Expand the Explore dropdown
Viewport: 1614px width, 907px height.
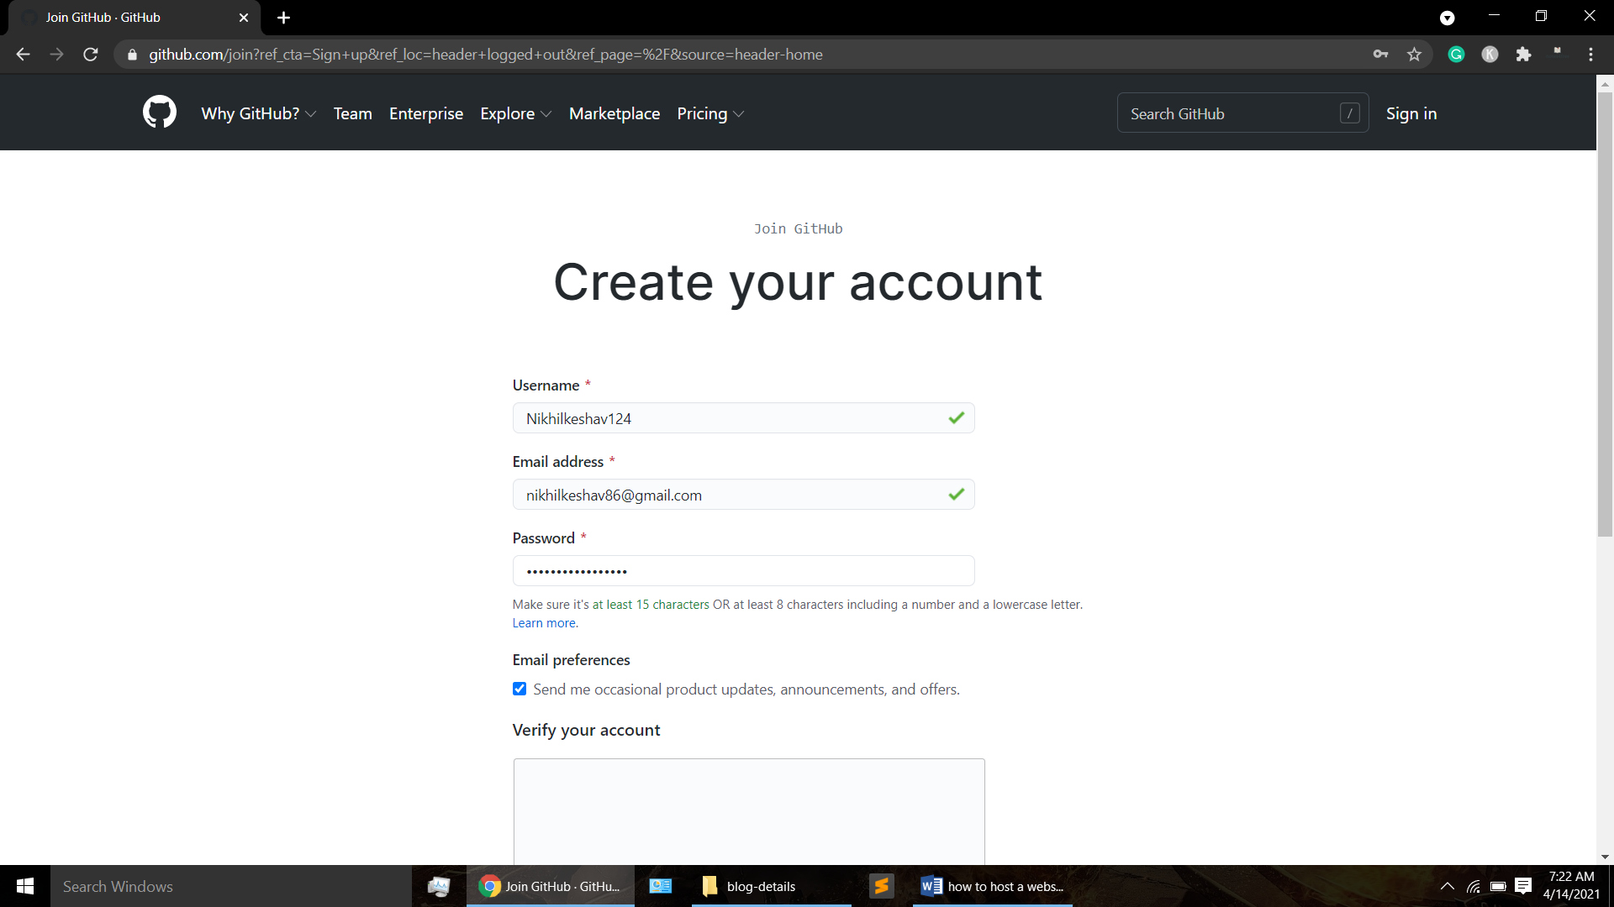(515, 113)
